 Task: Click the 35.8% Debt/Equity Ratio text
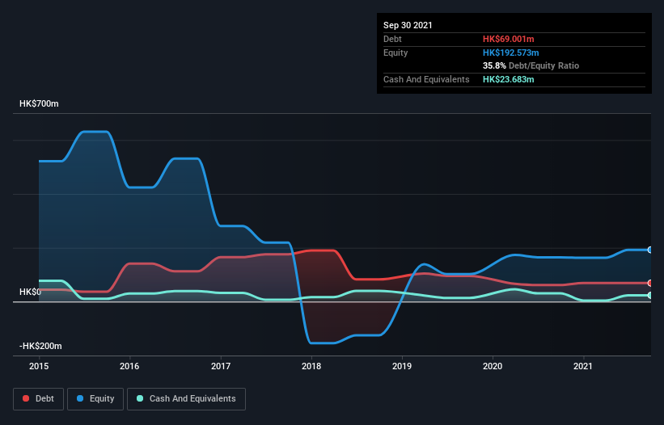531,65
